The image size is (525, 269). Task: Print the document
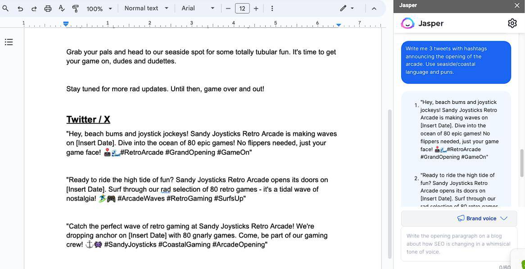(48, 9)
